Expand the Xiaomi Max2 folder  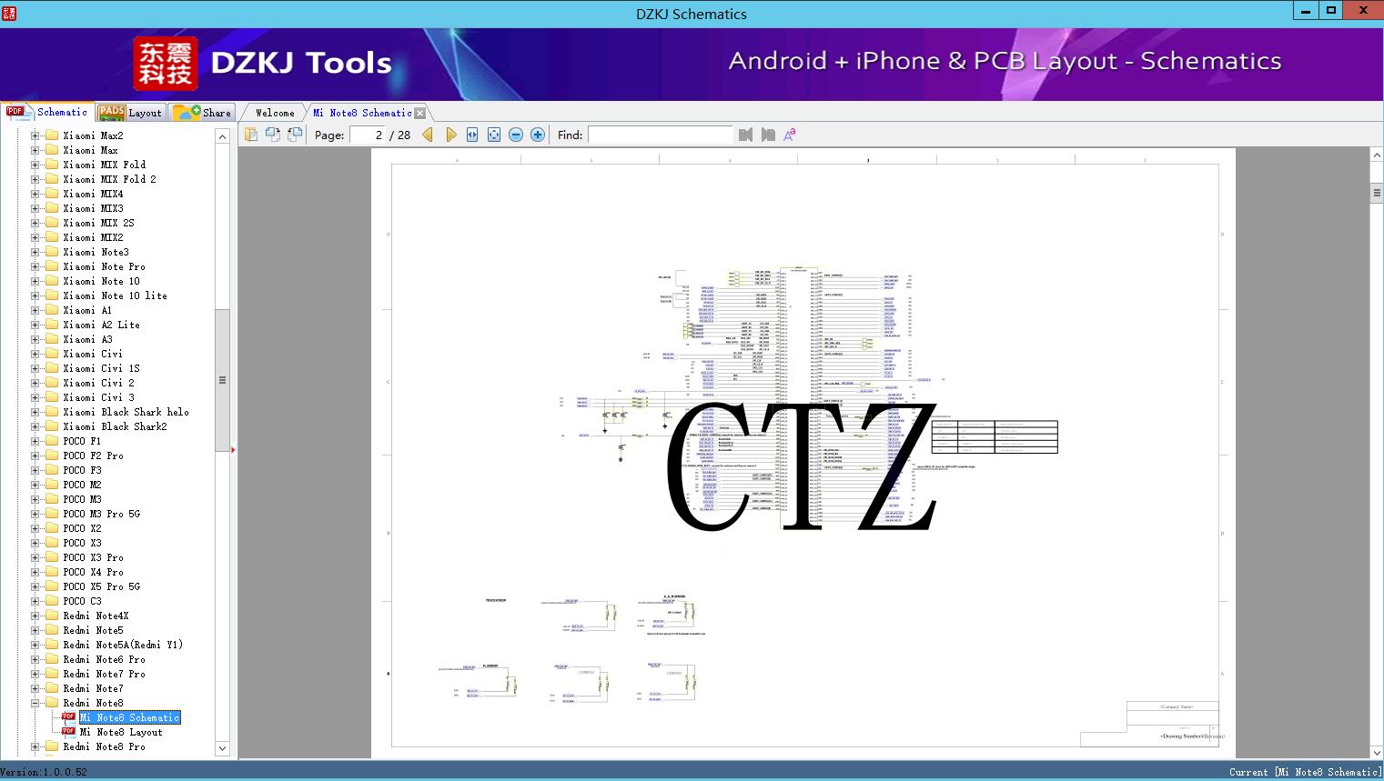point(35,135)
